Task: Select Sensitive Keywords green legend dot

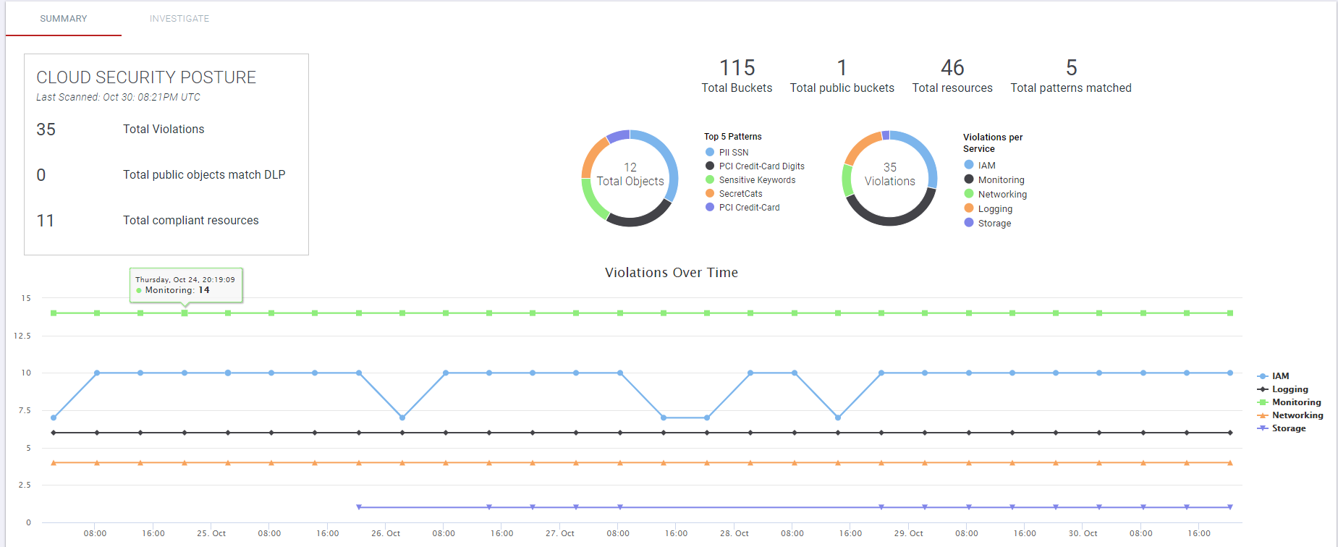Action: tap(710, 179)
